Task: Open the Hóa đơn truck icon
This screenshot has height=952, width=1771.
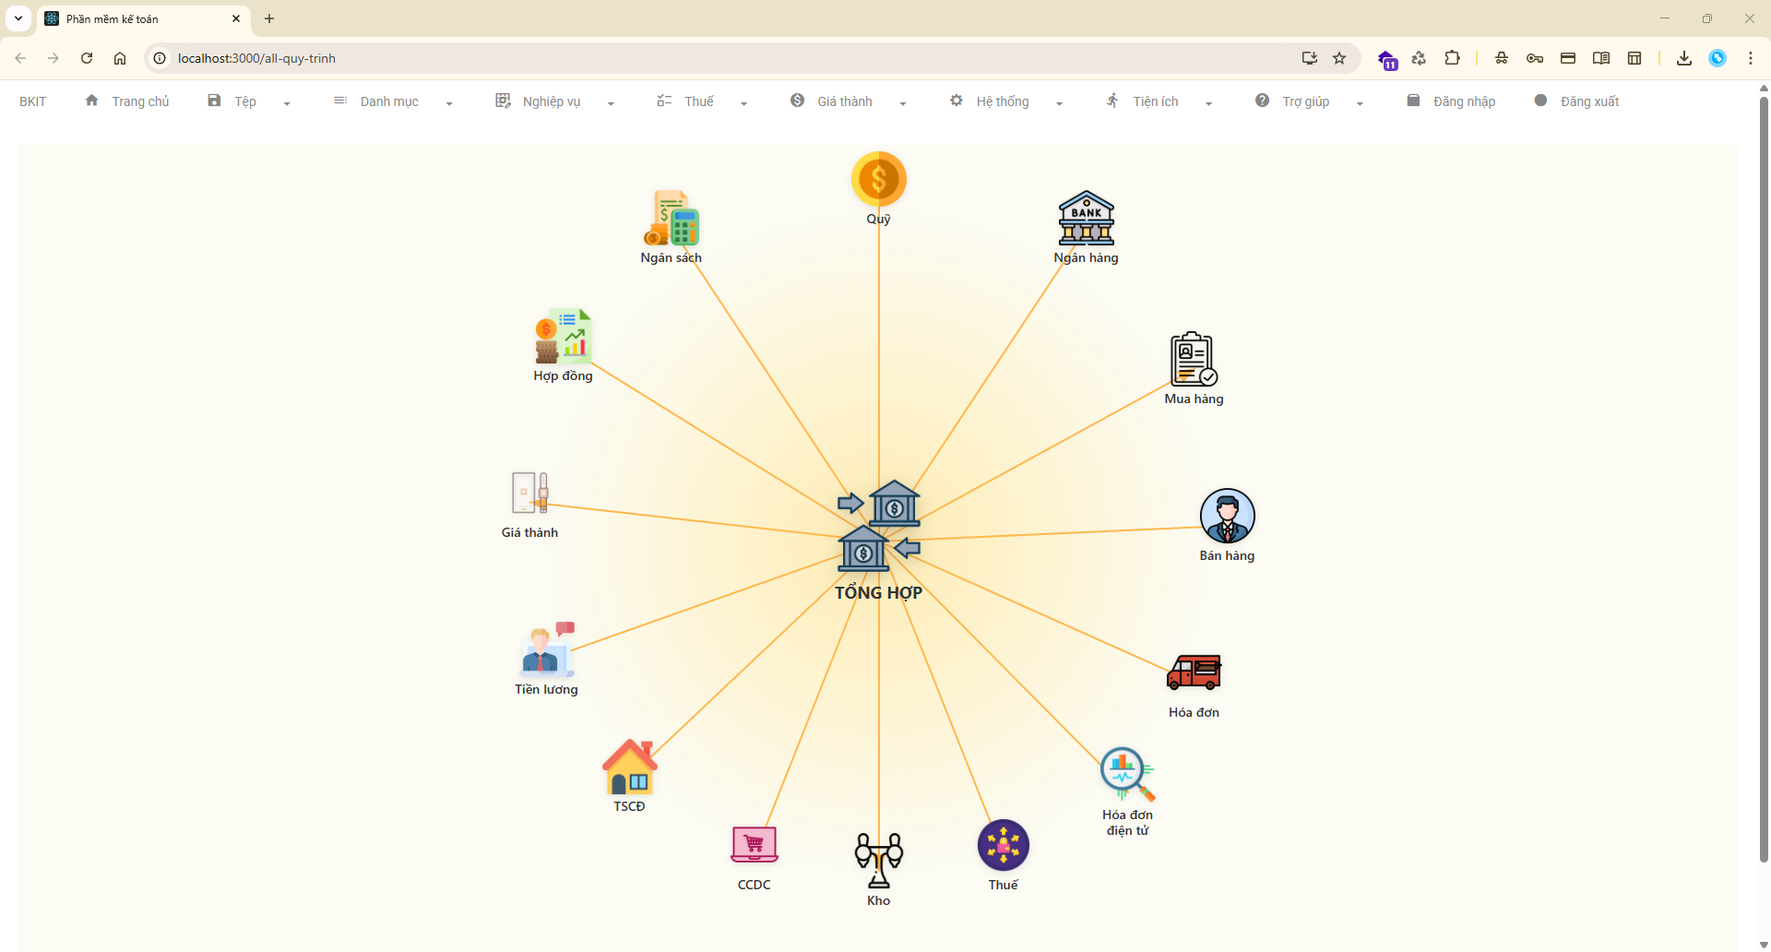Action: (1194, 672)
